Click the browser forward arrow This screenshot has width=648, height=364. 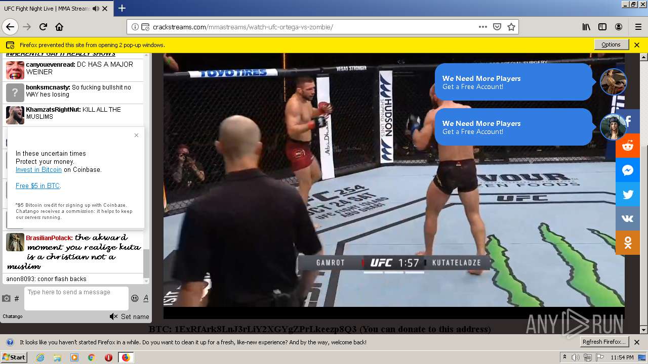tap(27, 27)
